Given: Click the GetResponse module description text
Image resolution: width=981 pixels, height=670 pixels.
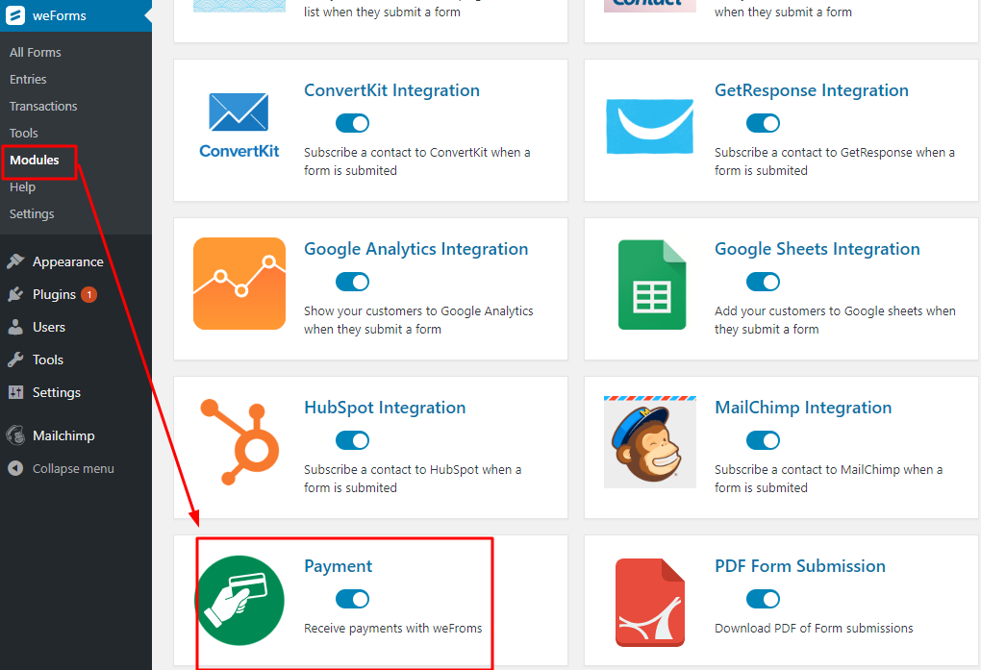Looking at the screenshot, I should pos(835,161).
